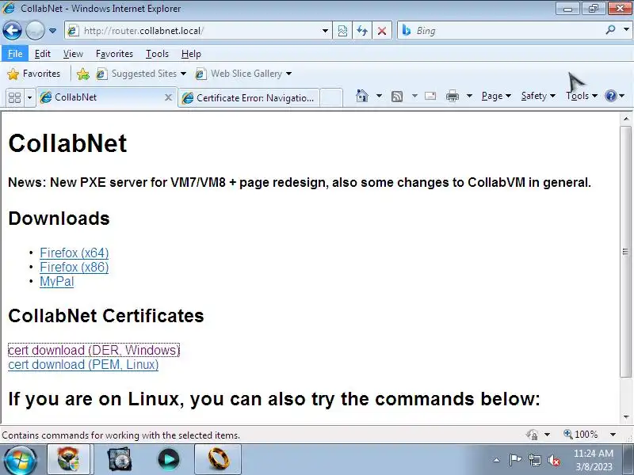The image size is (634, 475).
Task: Open the Favorites menu in menu bar
Action: (x=114, y=54)
